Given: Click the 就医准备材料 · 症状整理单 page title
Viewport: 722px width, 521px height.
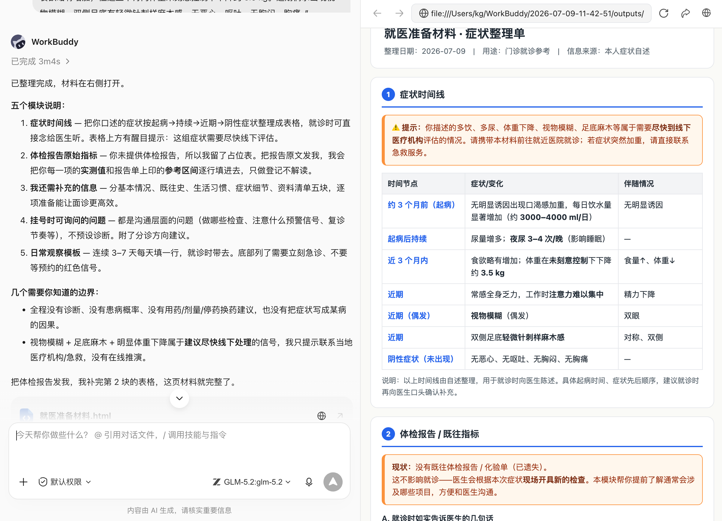Looking at the screenshot, I should click(x=454, y=34).
